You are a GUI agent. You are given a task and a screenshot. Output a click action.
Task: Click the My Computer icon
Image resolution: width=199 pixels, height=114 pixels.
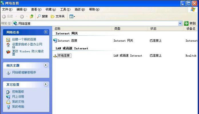click(8, 107)
